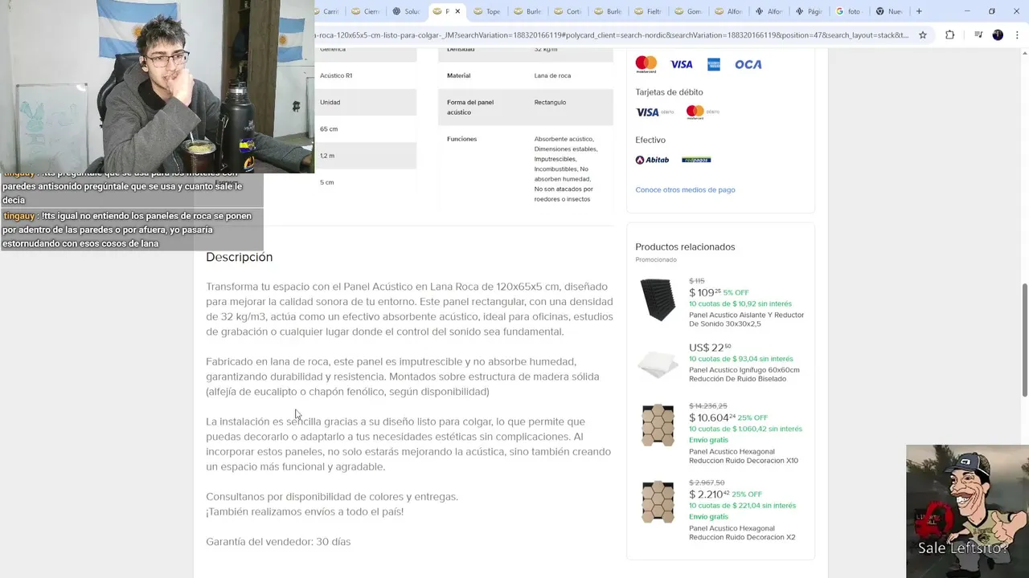Click the American Express logo
Image resolution: width=1029 pixels, height=578 pixels.
(x=714, y=64)
